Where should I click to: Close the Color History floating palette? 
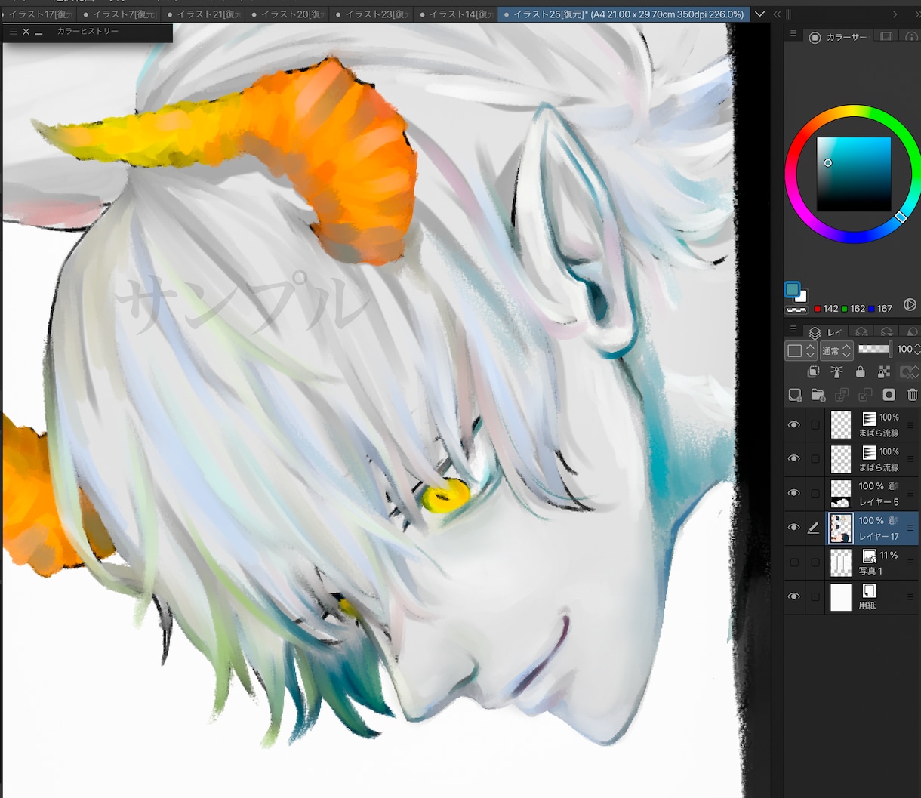click(26, 32)
